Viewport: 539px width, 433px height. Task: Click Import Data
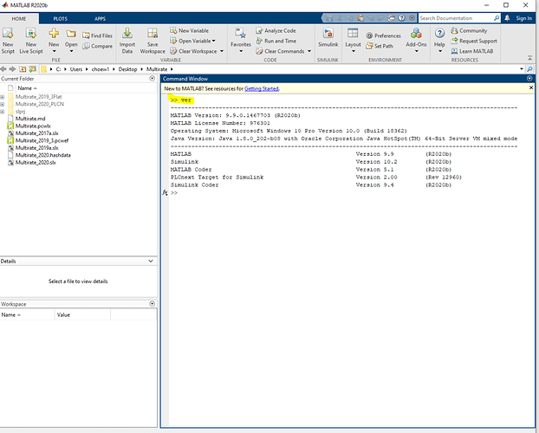click(x=127, y=41)
